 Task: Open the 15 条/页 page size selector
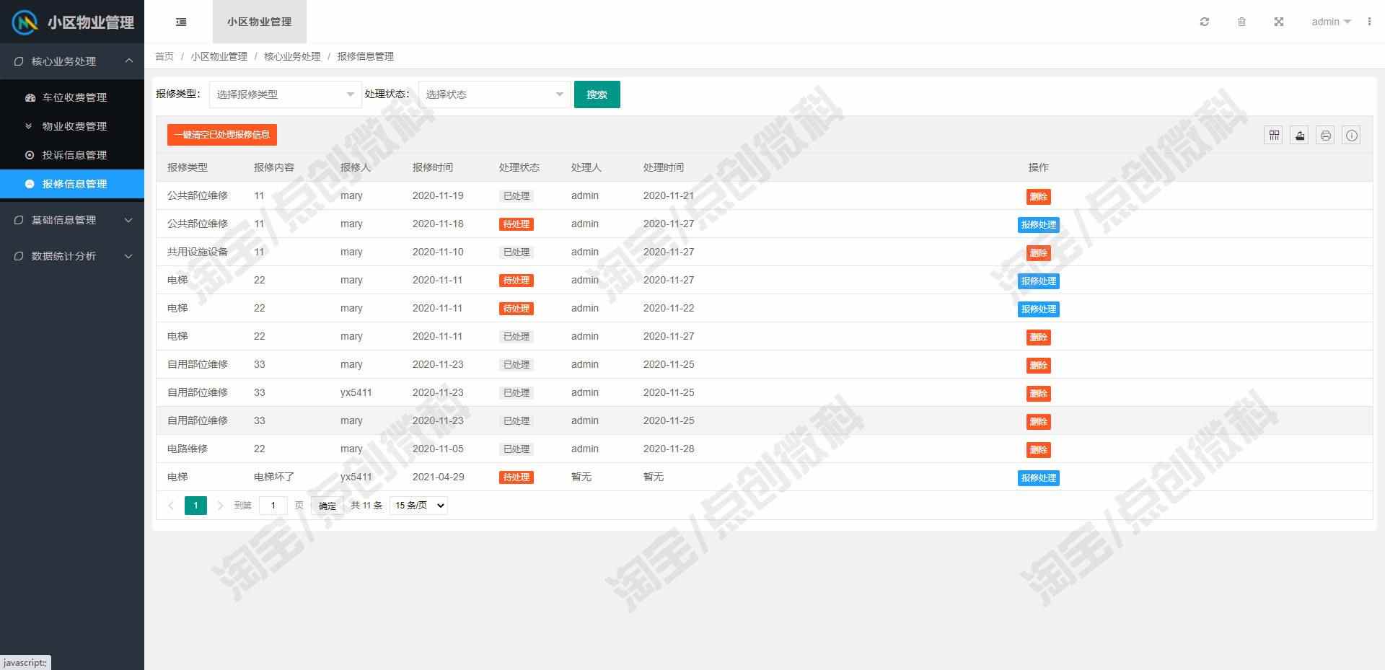click(418, 506)
